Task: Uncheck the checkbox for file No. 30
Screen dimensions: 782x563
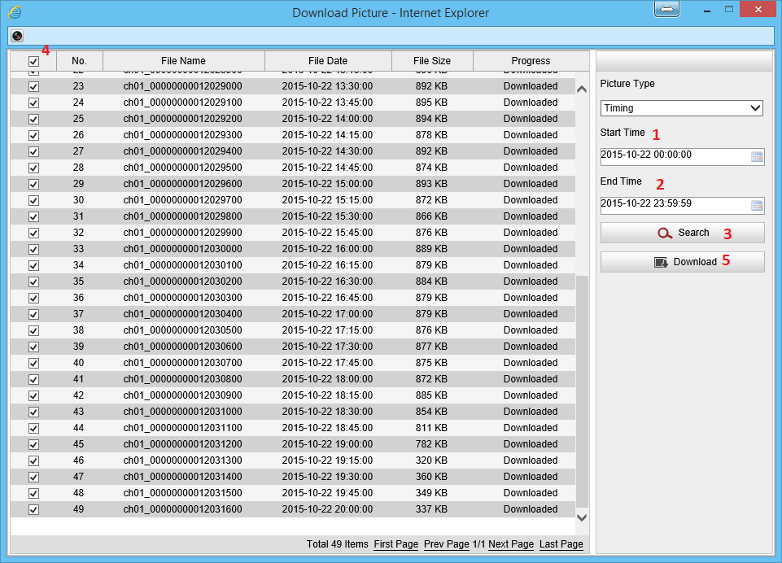Action: pos(33,200)
